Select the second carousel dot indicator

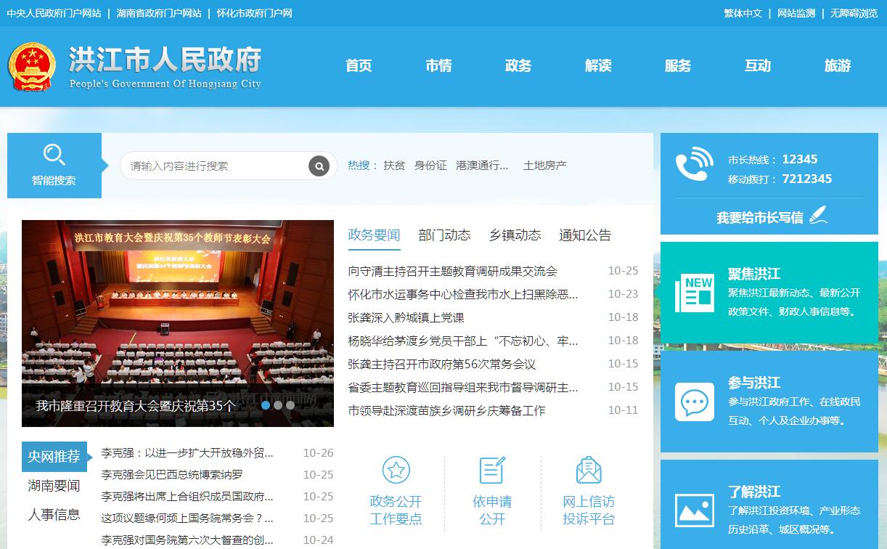pos(278,405)
